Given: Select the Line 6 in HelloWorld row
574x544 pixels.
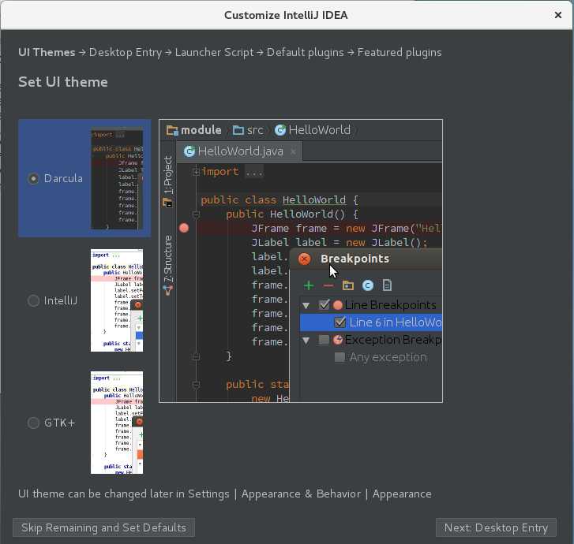Looking at the screenshot, I should pyautogui.click(x=371, y=322).
